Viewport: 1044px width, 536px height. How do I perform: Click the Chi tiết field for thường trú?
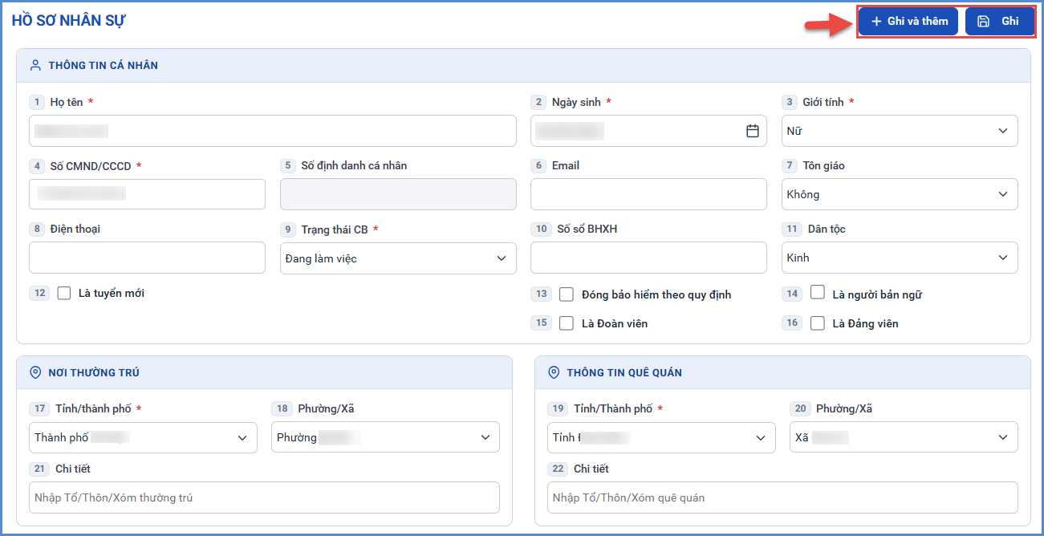tap(264, 497)
